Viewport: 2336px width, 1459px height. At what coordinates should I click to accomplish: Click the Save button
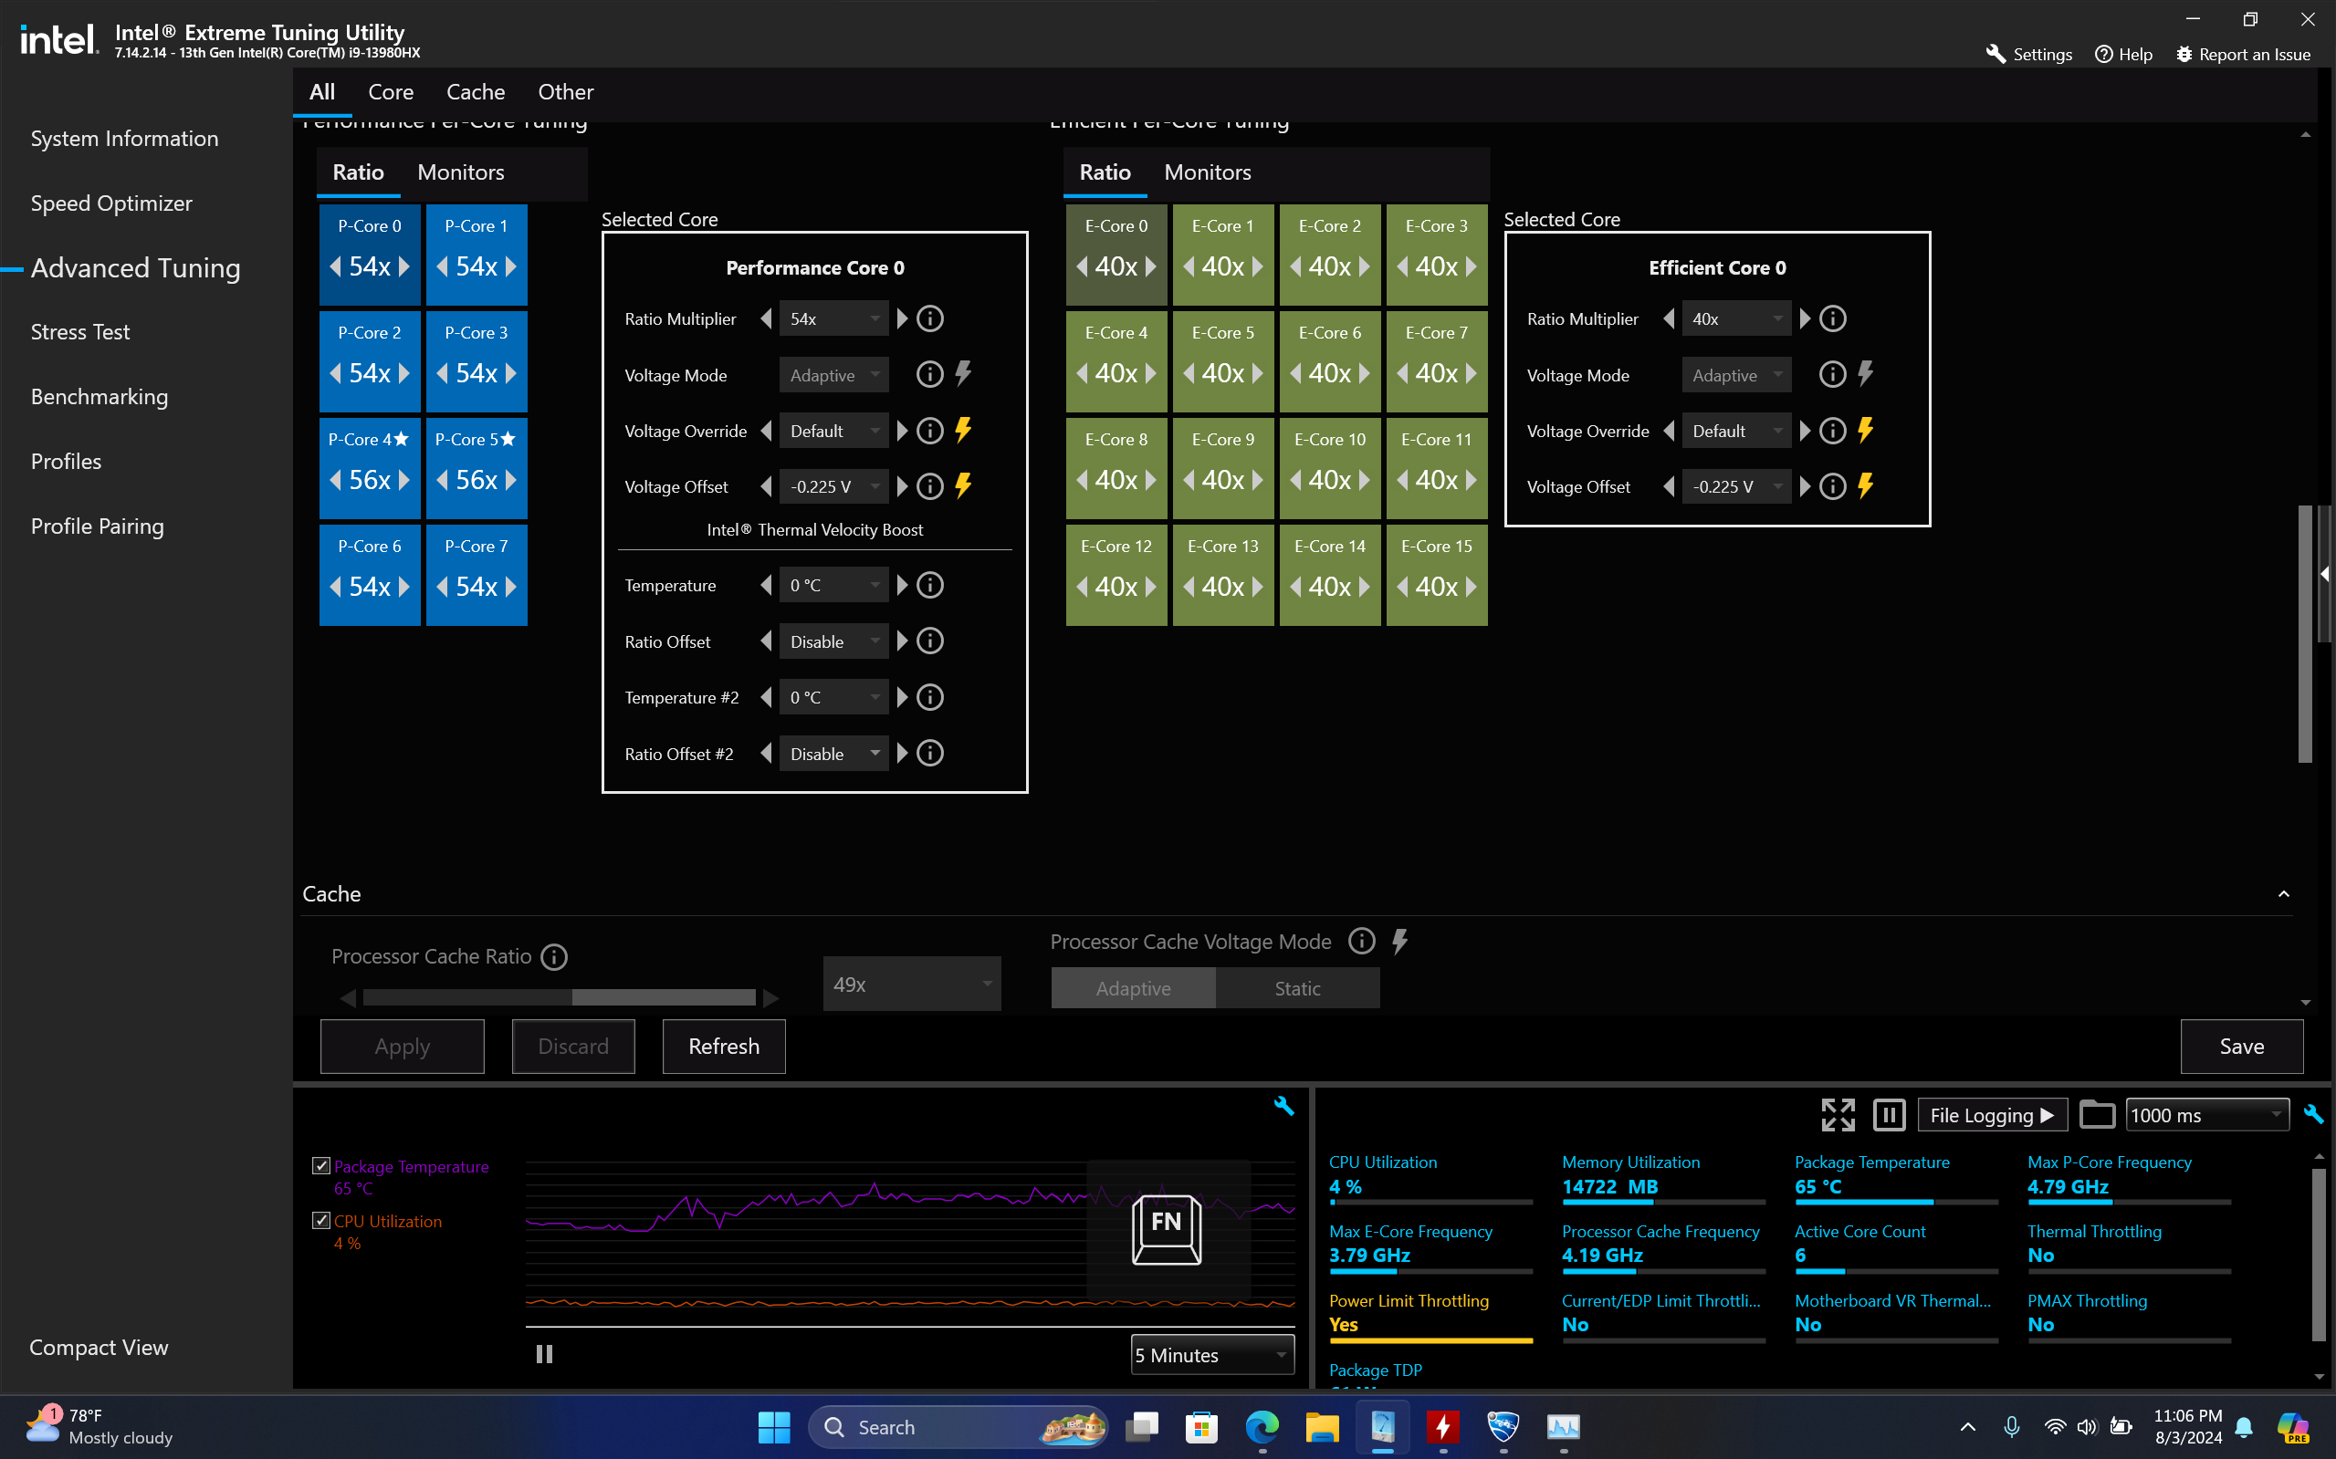point(2240,1046)
